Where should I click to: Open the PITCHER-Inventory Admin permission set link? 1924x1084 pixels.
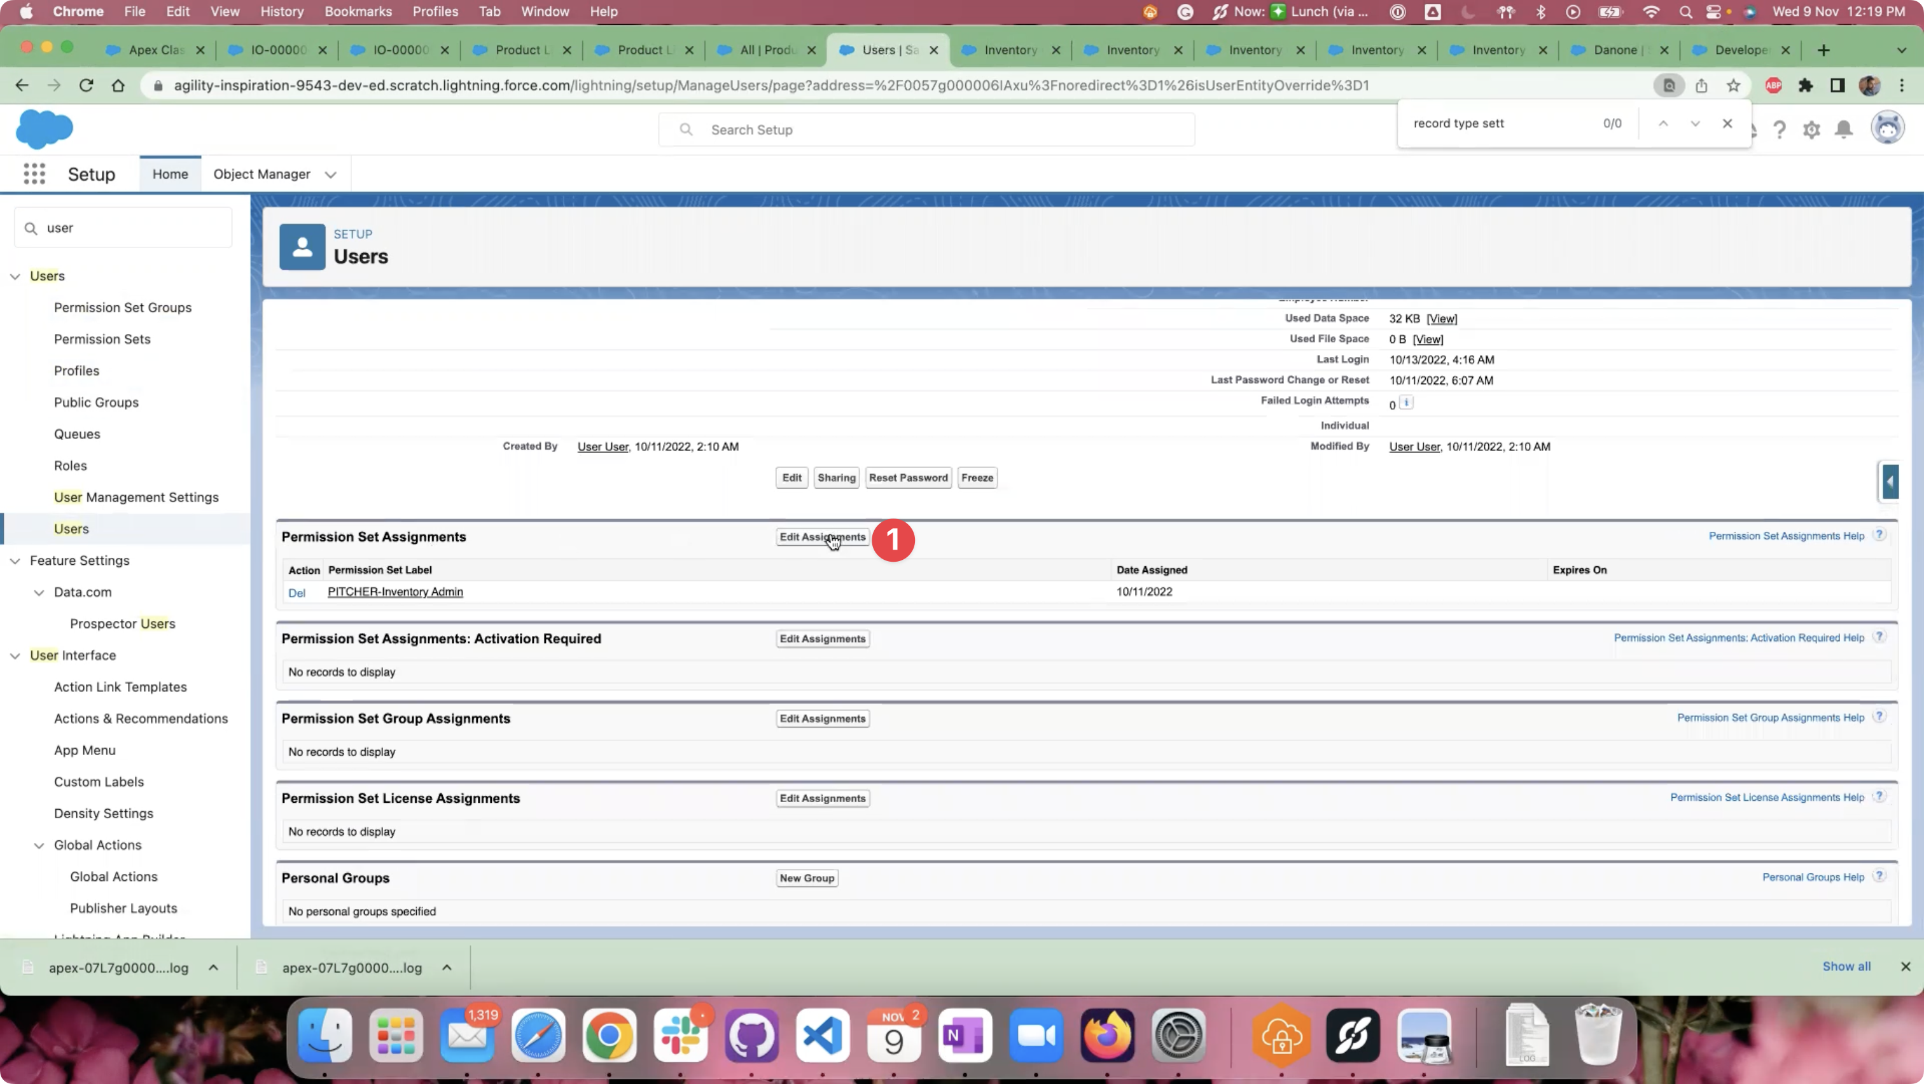coord(395,592)
